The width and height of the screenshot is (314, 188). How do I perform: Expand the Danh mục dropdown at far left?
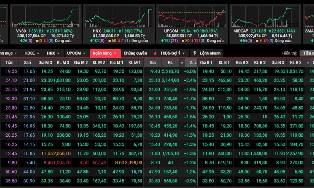[9, 53]
